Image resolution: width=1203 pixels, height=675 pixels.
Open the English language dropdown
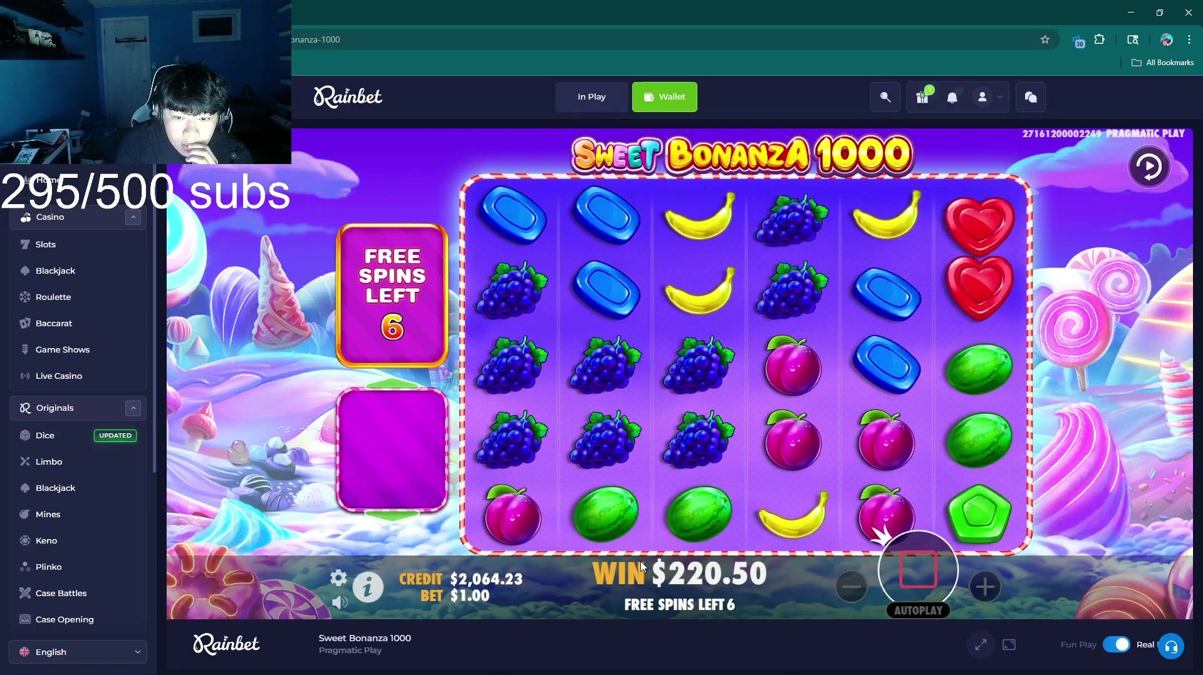[x=78, y=652]
